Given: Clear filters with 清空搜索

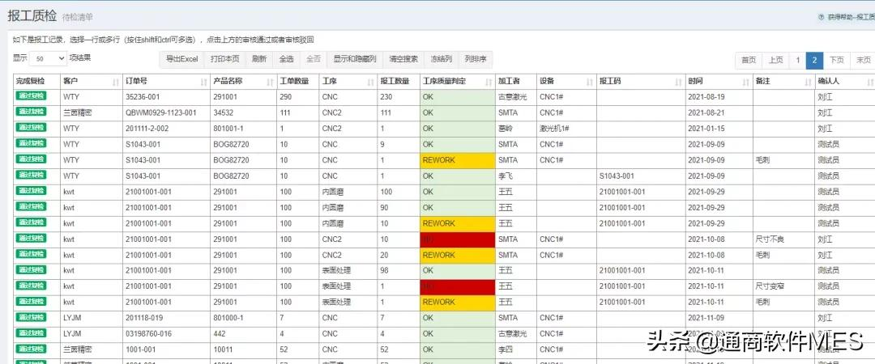Looking at the screenshot, I should 403,59.
